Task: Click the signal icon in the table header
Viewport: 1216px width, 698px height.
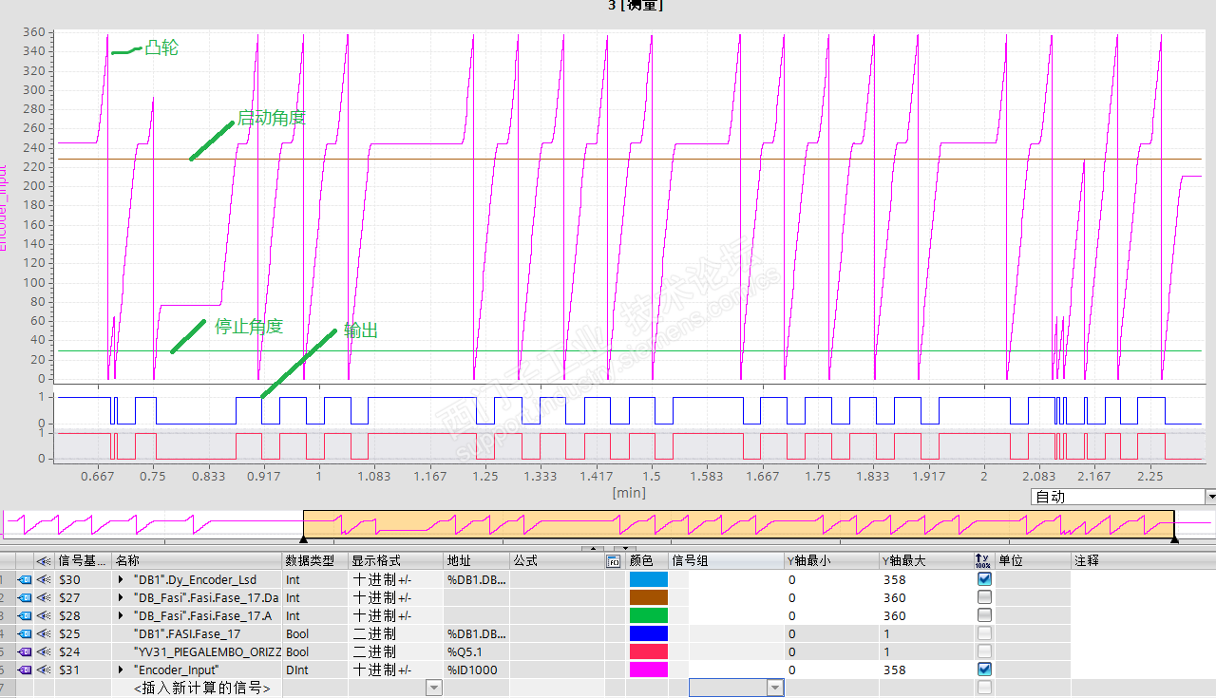Action: pos(45,561)
